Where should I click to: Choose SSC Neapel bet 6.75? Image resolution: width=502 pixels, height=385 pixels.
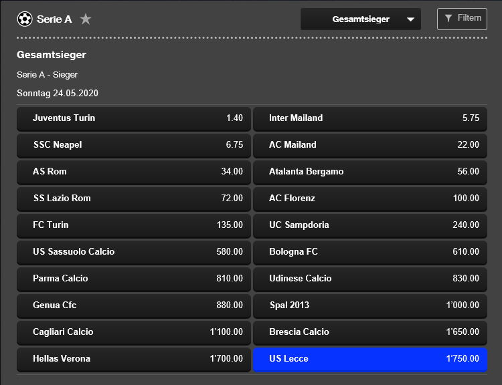(134, 145)
